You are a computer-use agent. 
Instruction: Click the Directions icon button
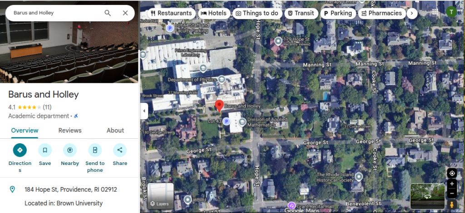pyautogui.click(x=20, y=150)
